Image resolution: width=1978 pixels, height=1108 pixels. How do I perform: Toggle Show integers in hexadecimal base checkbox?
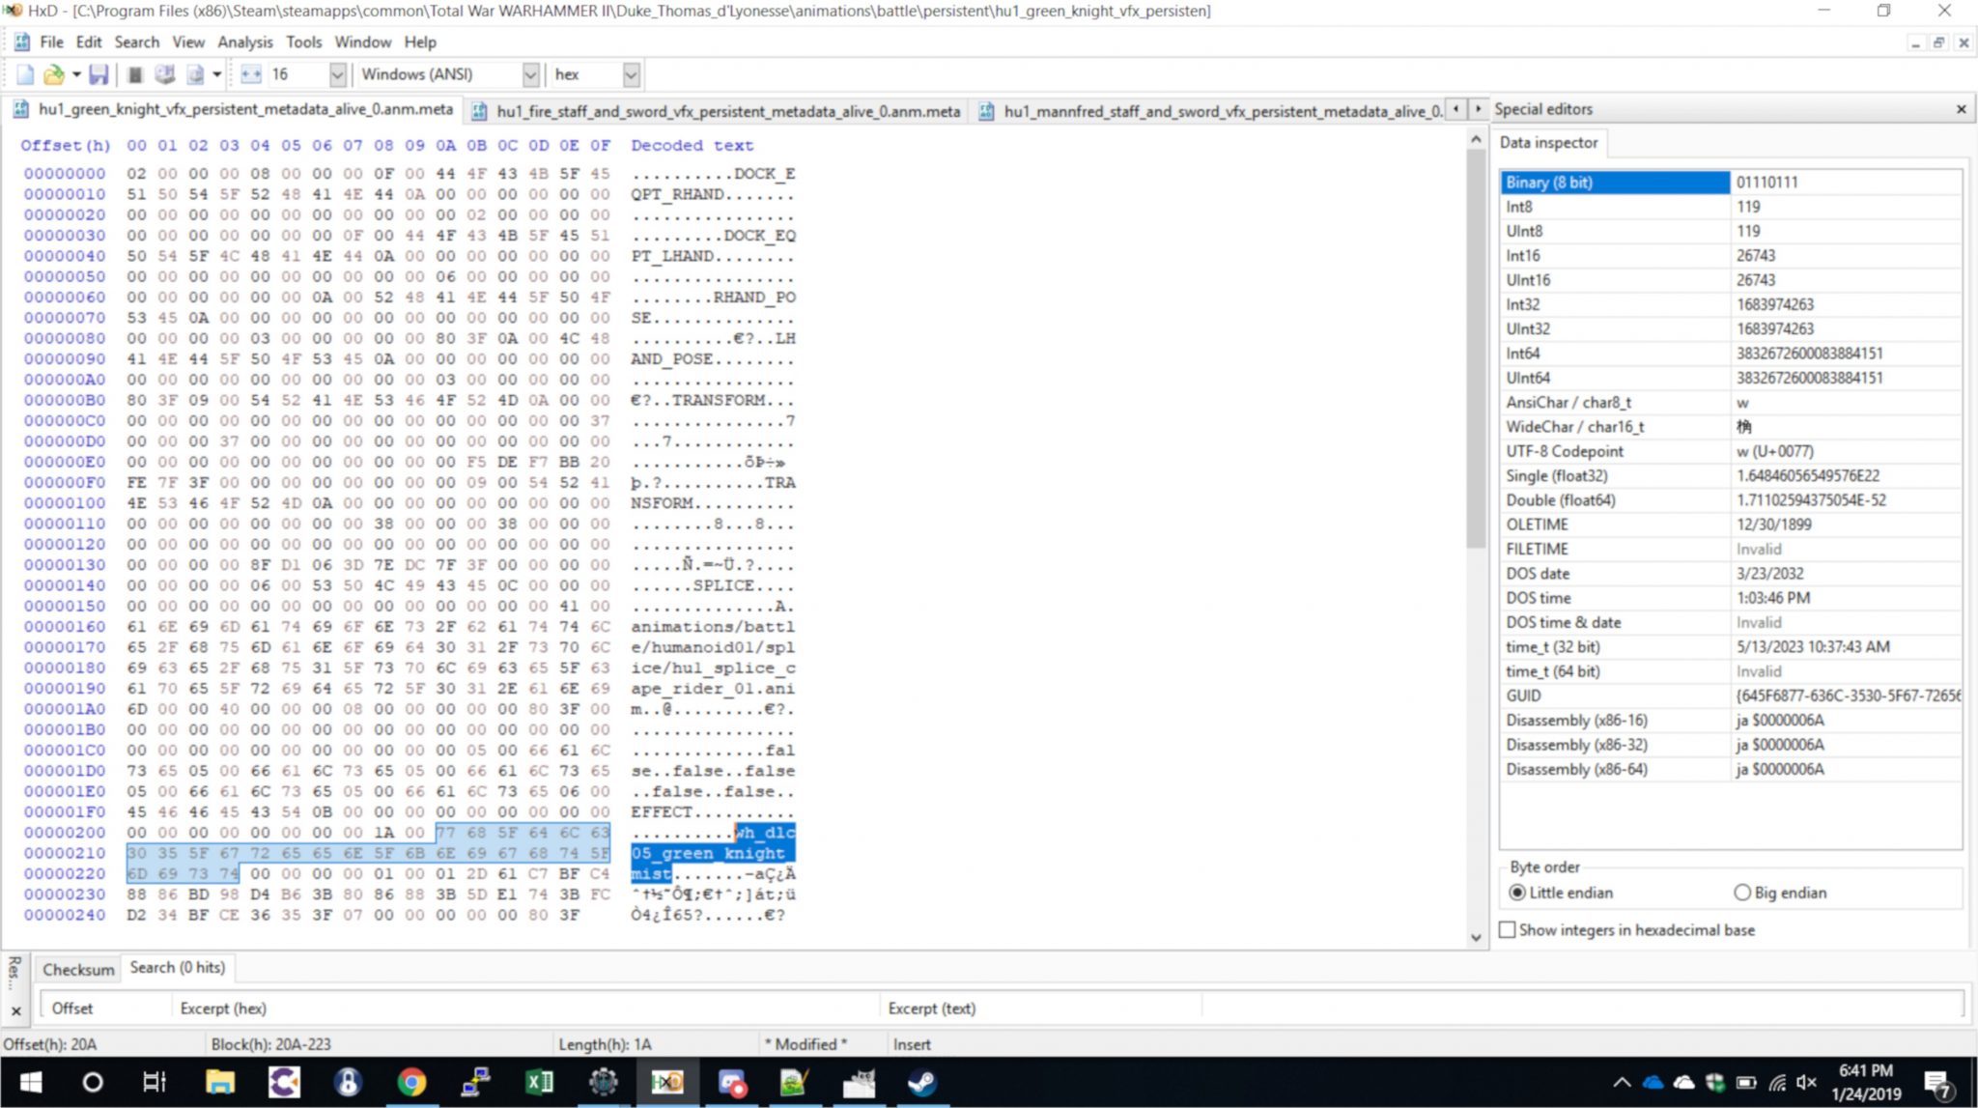[x=1506, y=930]
